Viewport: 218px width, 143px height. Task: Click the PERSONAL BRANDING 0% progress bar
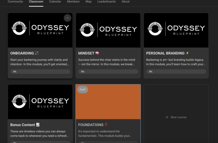click(176, 71)
